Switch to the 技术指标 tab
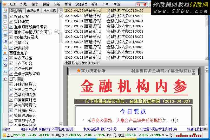 coord(50,11)
